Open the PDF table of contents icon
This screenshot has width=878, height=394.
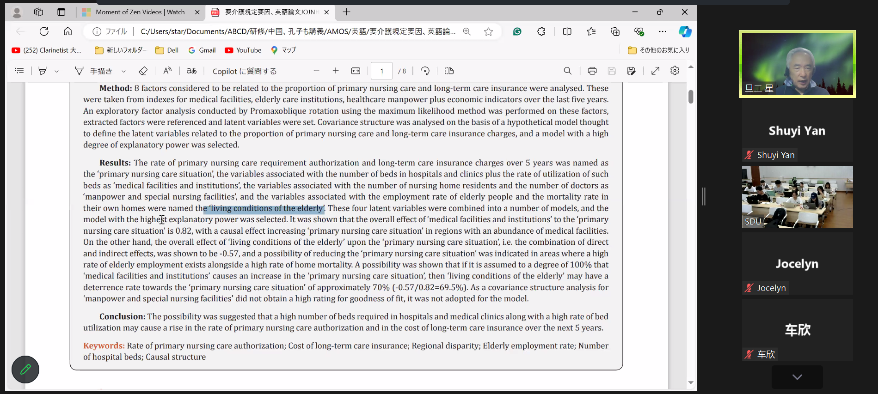coord(19,71)
